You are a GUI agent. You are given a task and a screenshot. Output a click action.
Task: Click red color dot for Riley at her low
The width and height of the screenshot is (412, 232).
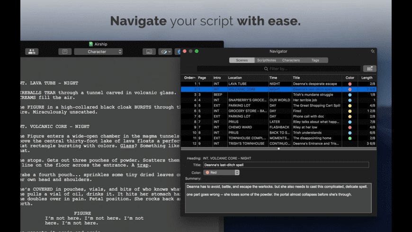point(350,127)
